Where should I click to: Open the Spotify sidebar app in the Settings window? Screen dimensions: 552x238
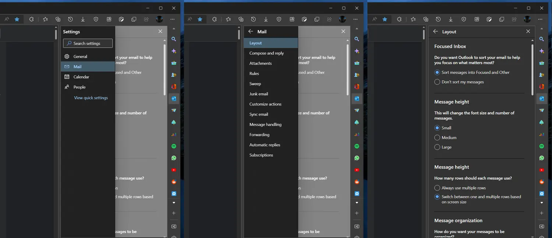click(x=174, y=146)
